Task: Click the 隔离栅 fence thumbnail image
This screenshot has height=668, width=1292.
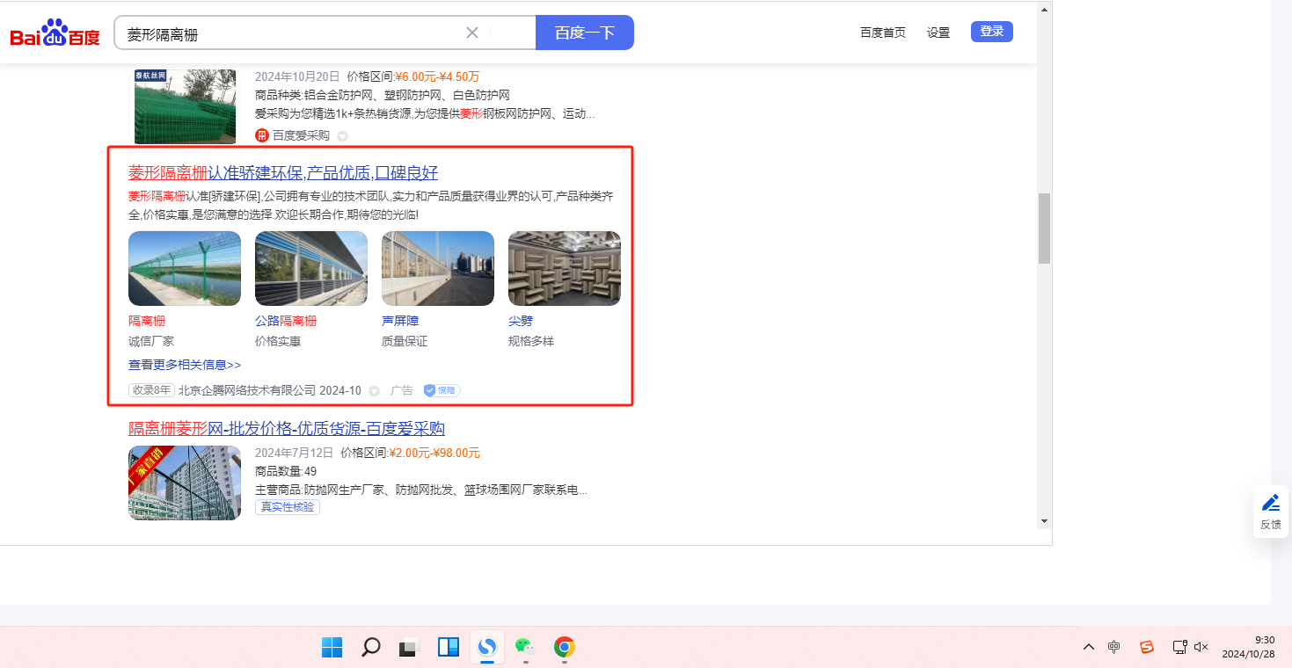Action: click(185, 268)
